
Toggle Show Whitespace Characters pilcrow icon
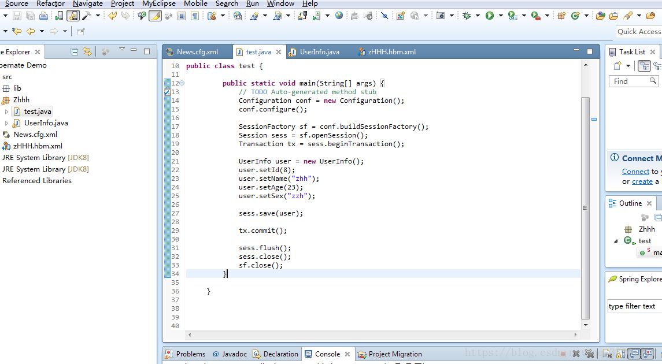point(195,16)
